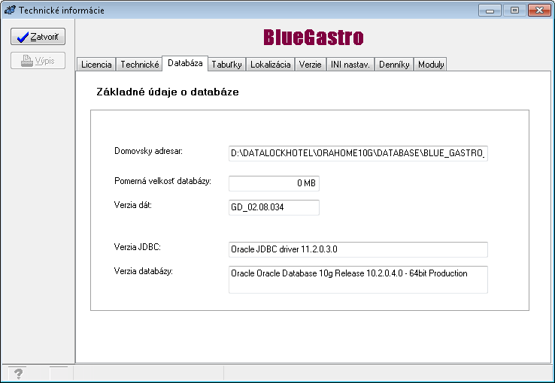Switch to the Moduly tab
555x383 pixels.
(x=430, y=65)
